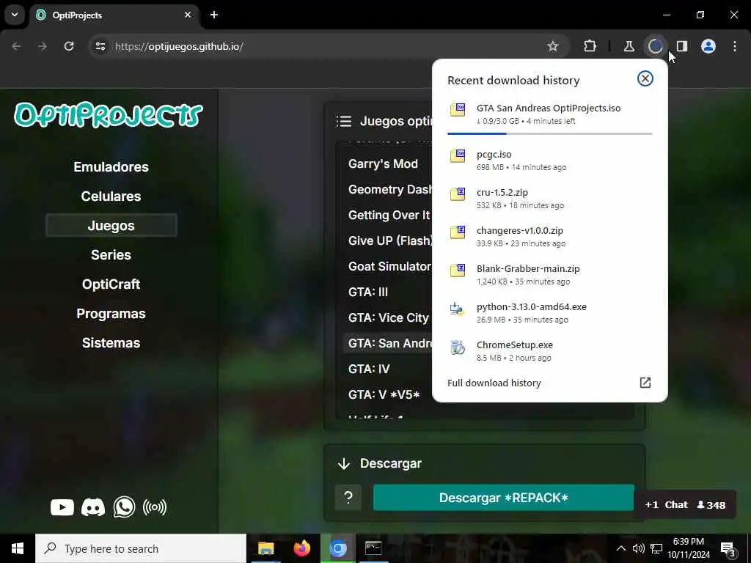Go back to previous page
751x563 pixels.
16,46
